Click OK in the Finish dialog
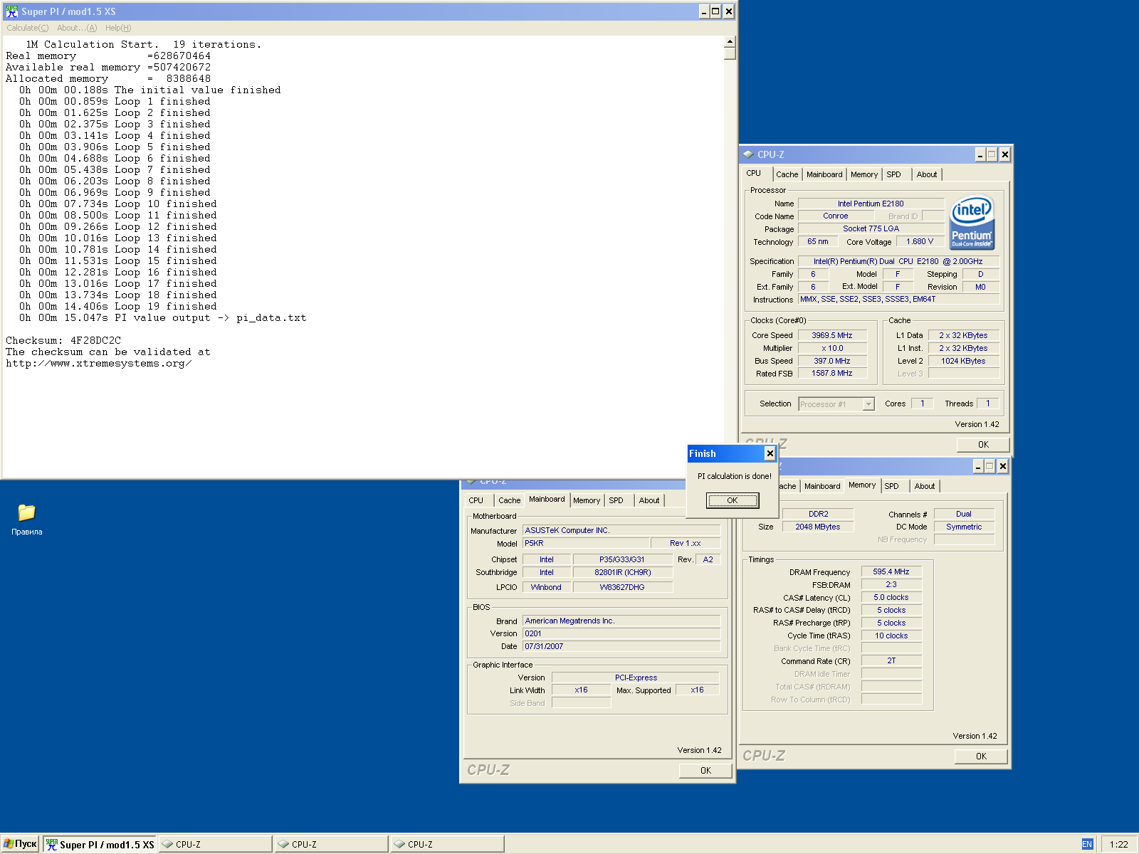The image size is (1139, 854). (733, 500)
